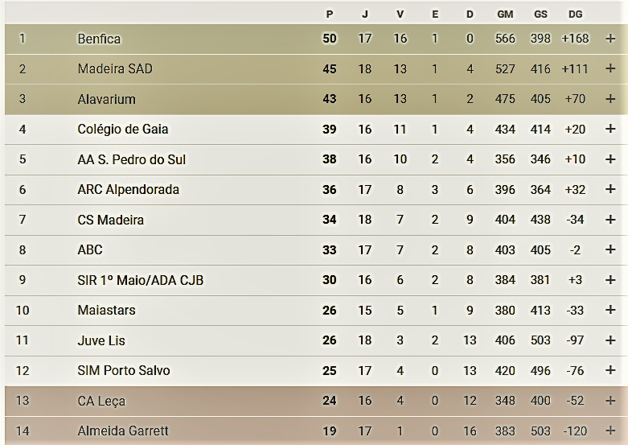Expand Almeida Garrett row details
This screenshot has width=628, height=445.
point(610,431)
